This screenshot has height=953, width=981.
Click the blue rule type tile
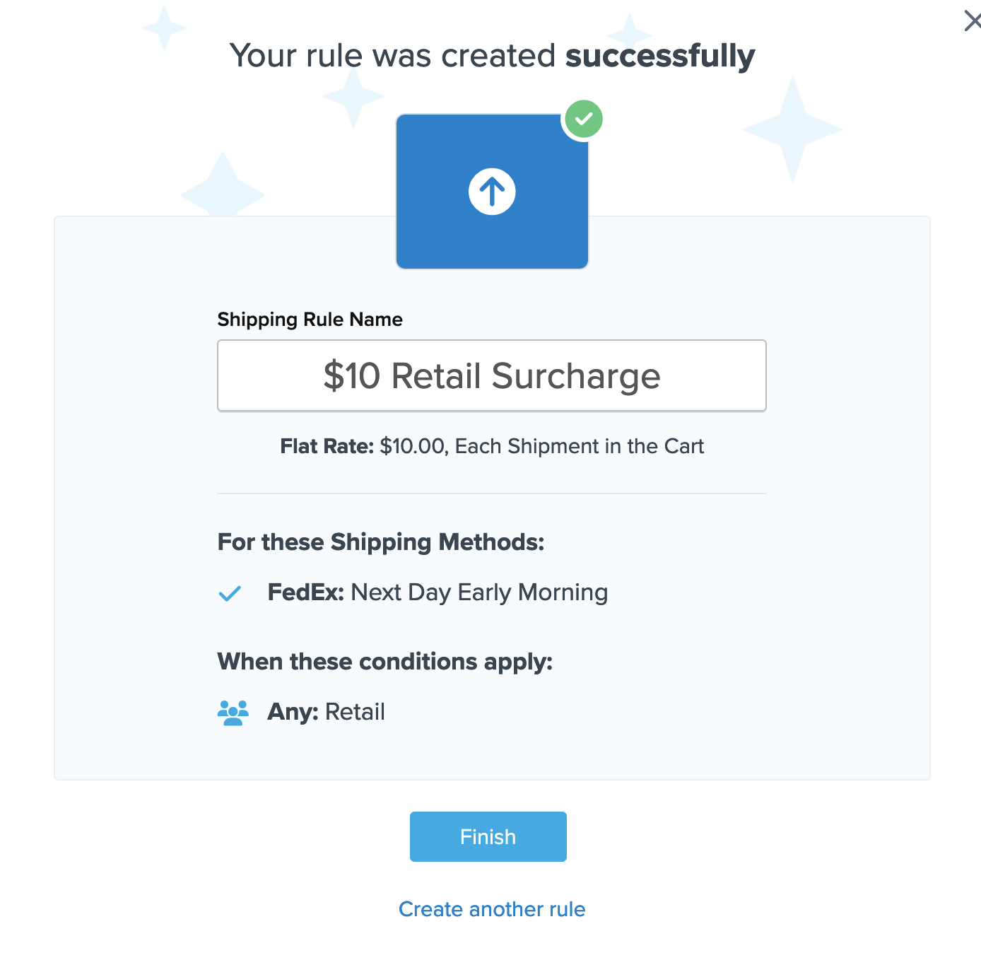438,233
